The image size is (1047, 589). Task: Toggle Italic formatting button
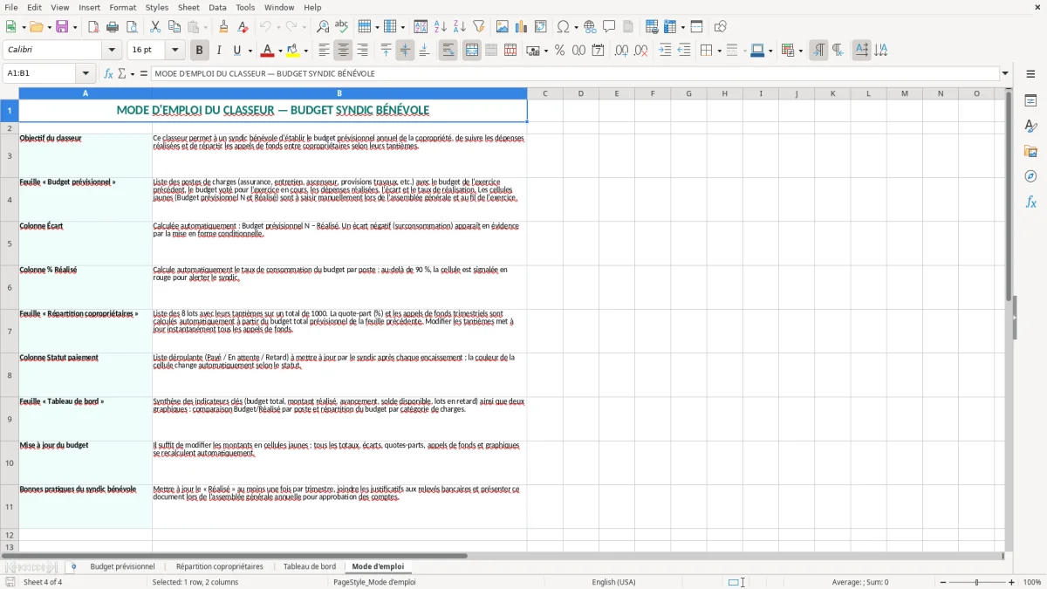click(218, 51)
